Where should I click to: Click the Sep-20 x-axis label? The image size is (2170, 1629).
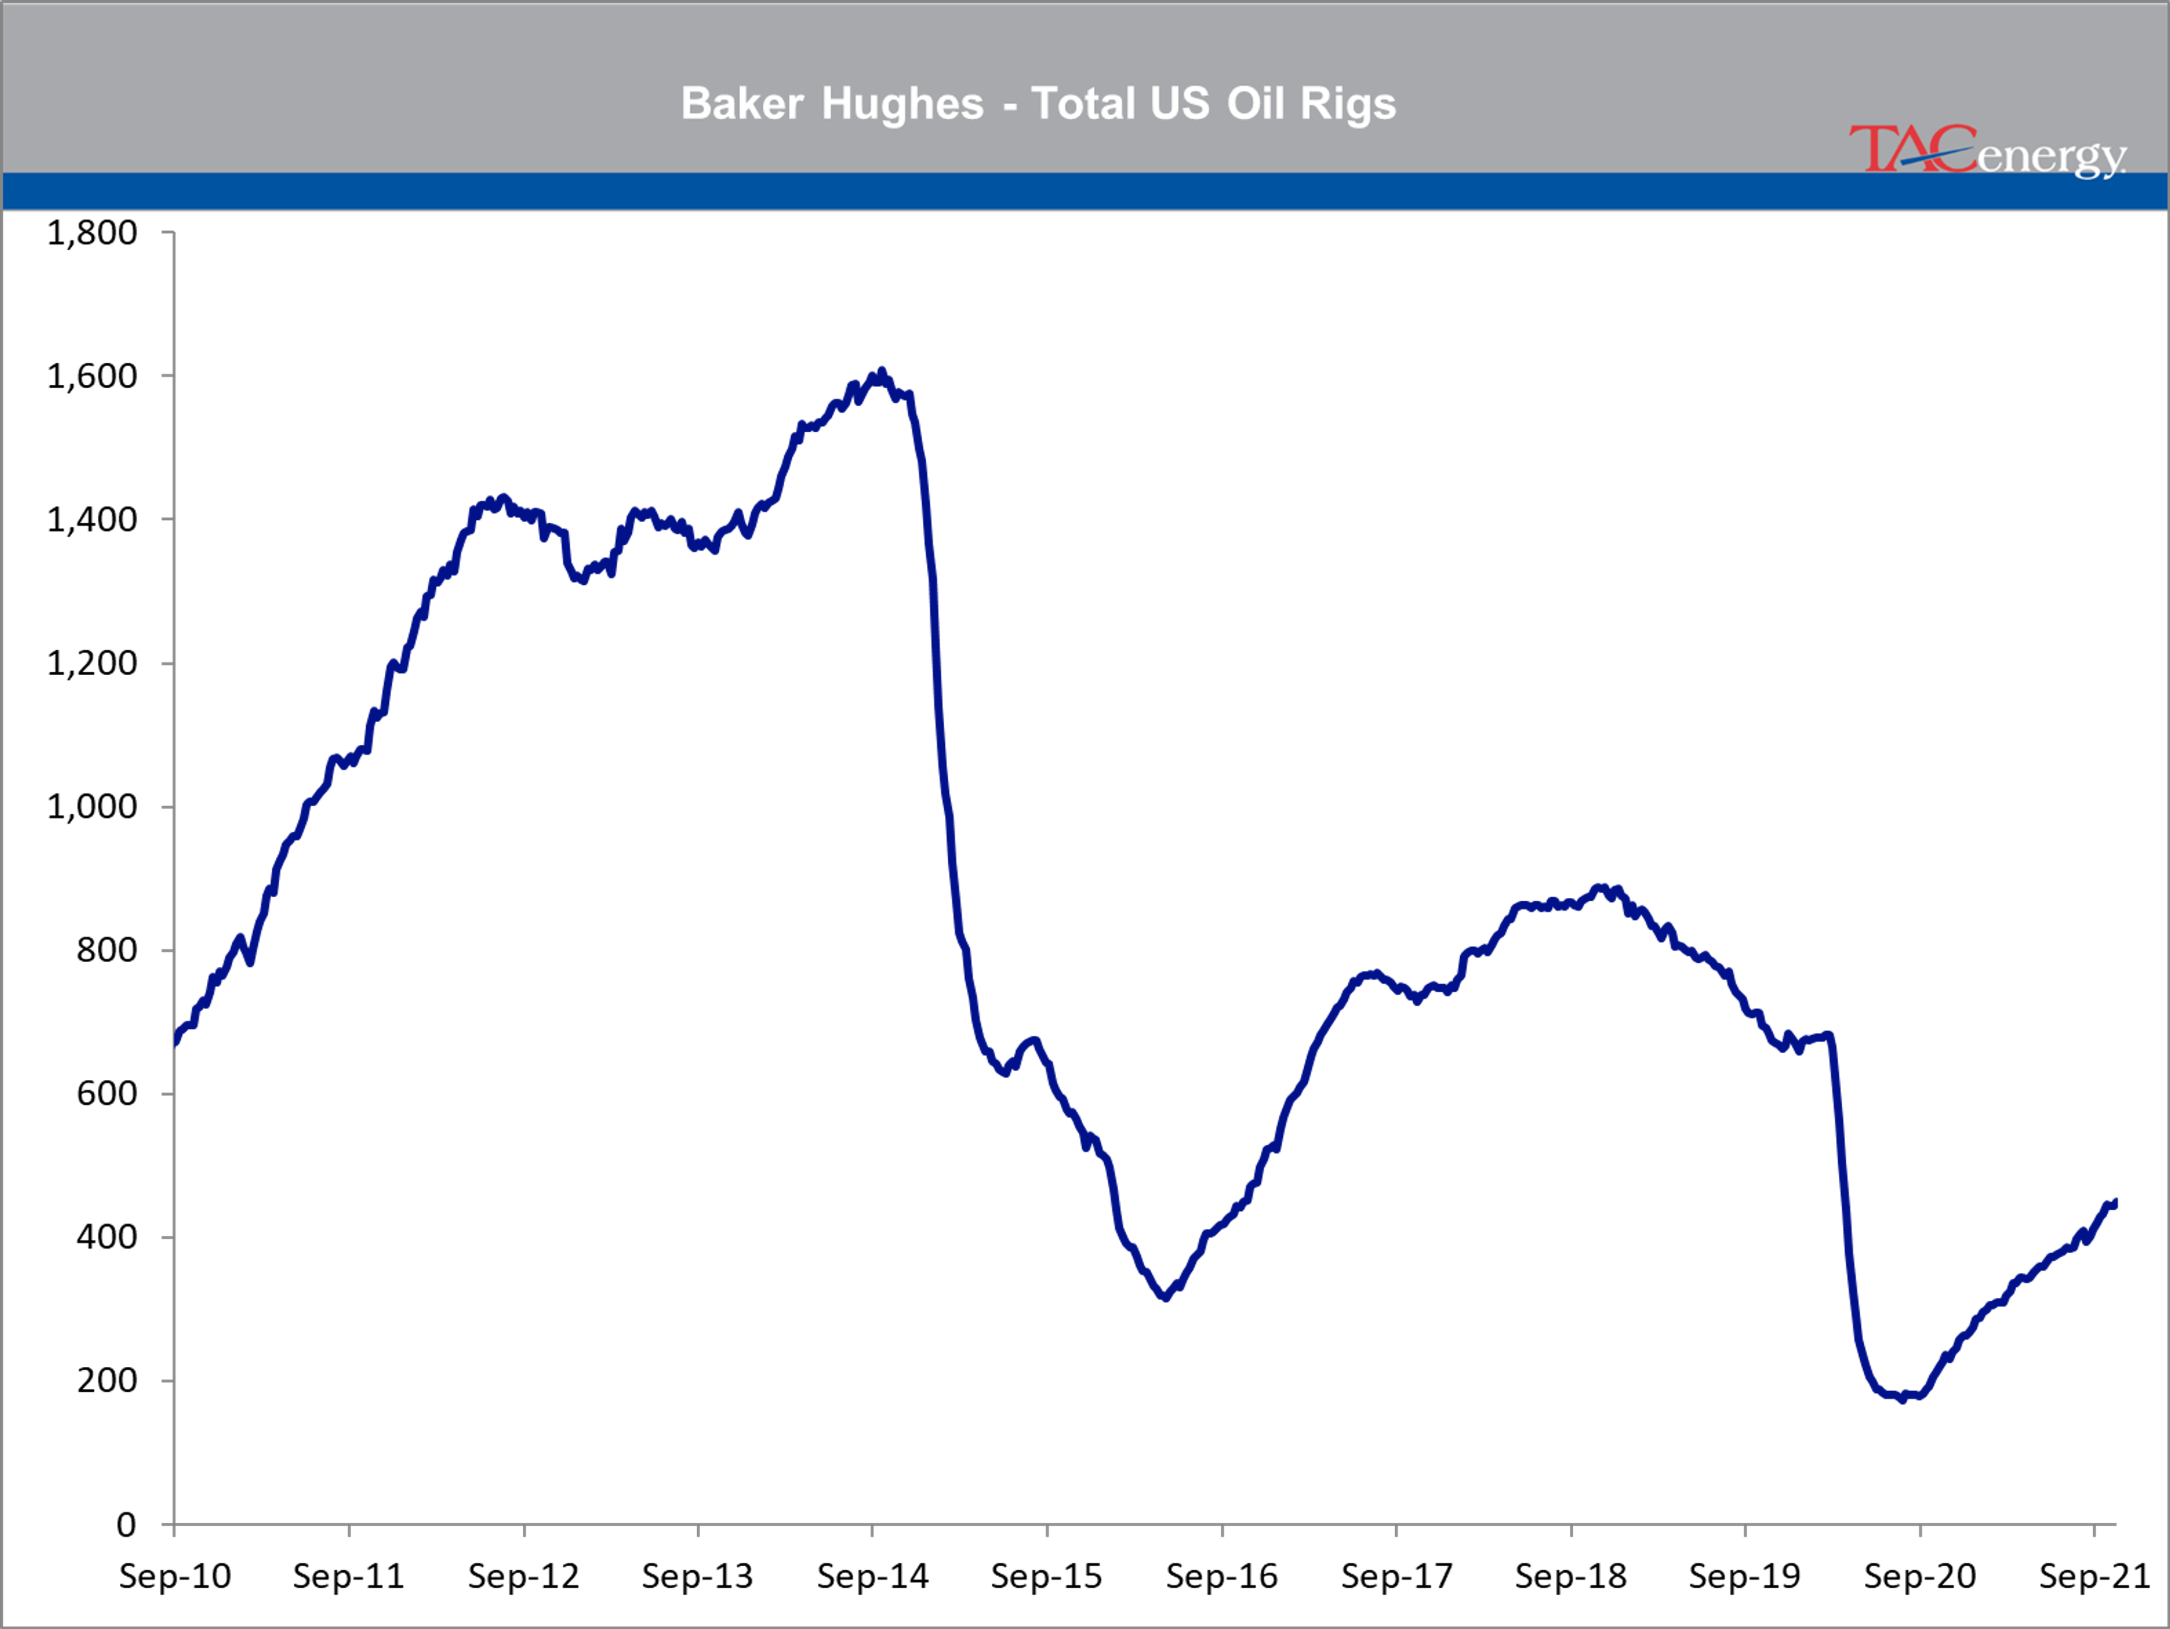pos(1920,1576)
